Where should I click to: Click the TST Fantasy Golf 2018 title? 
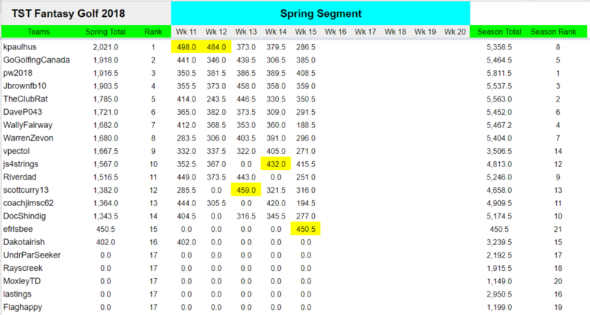point(63,13)
